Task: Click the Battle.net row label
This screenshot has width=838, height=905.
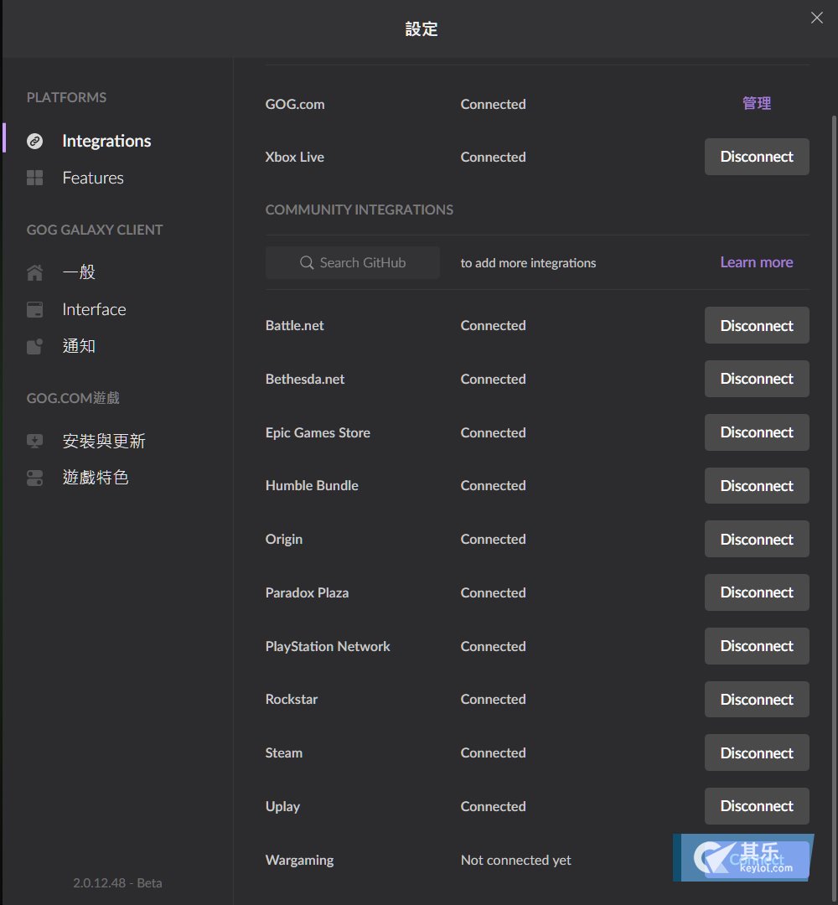Action: [294, 325]
